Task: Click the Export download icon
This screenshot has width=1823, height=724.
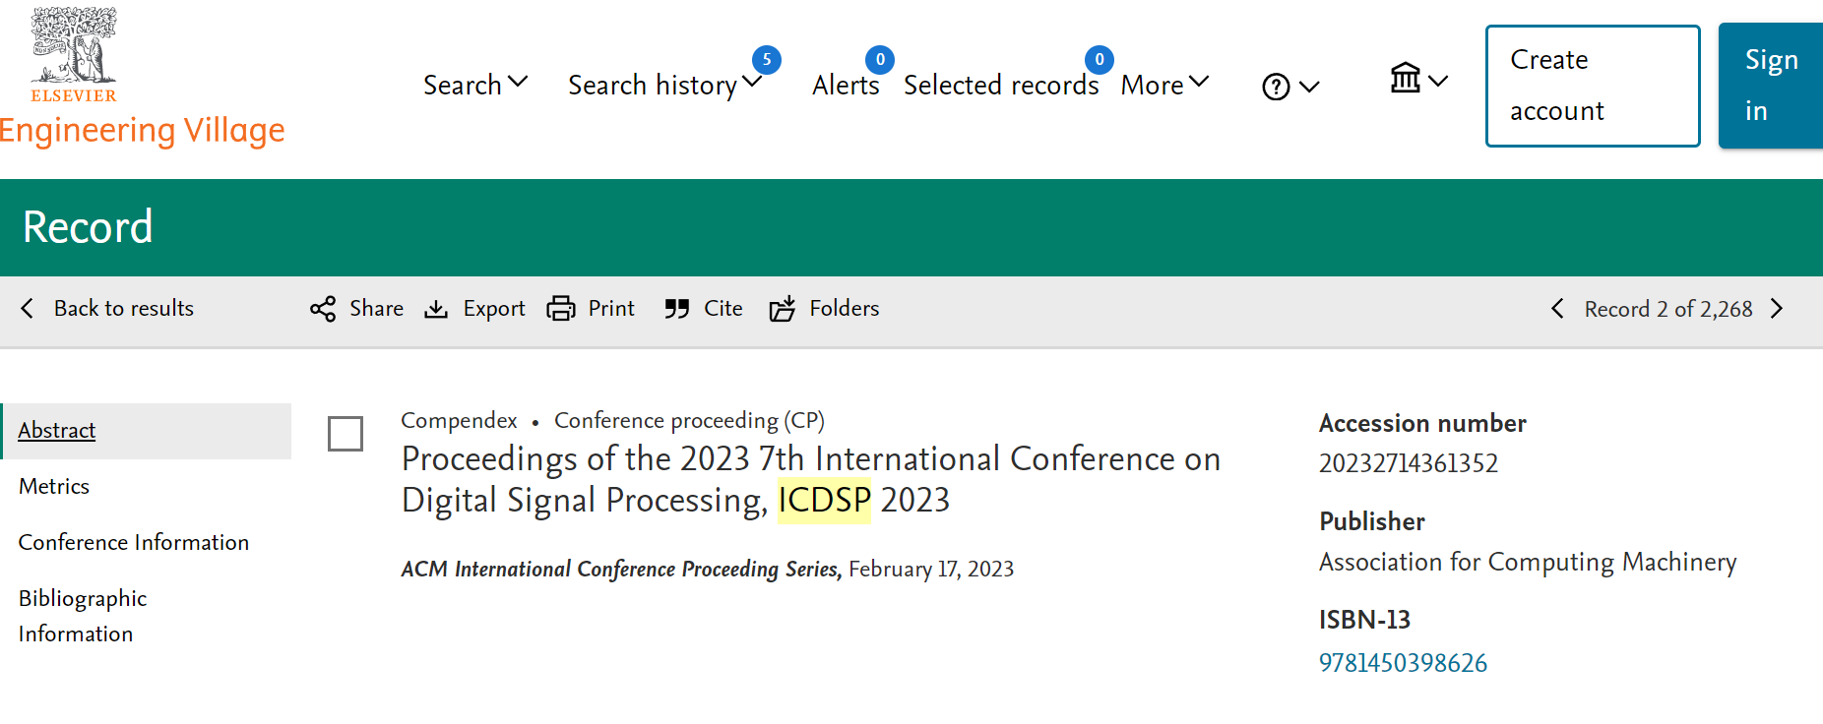Action: [436, 309]
